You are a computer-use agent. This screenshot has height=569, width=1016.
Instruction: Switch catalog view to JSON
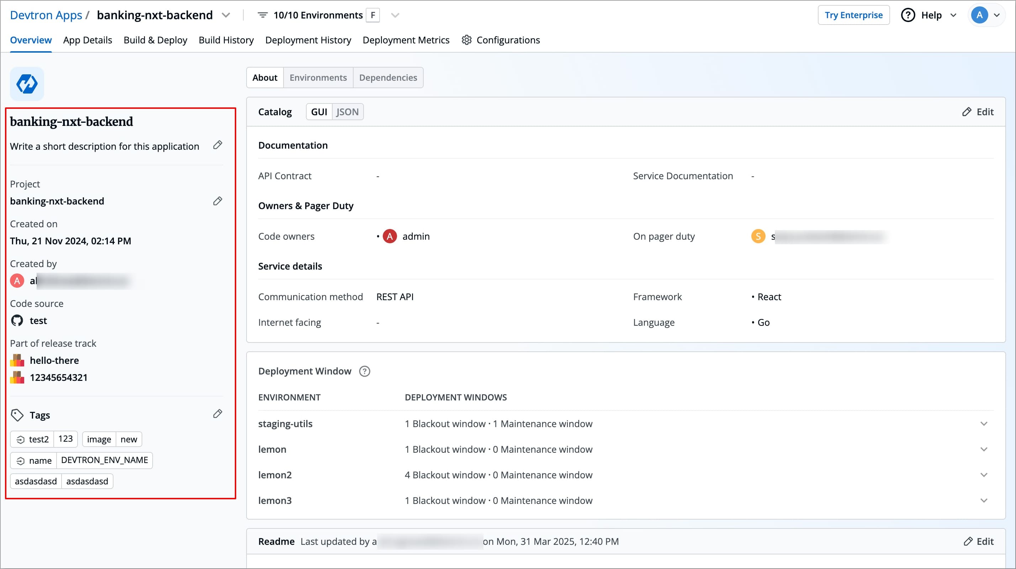pos(348,112)
